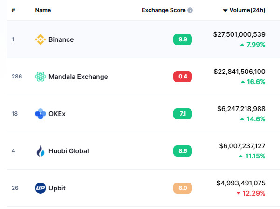Click Upbit's orange 6.0 score badge
This screenshot has width=280, height=209.
pos(183,188)
